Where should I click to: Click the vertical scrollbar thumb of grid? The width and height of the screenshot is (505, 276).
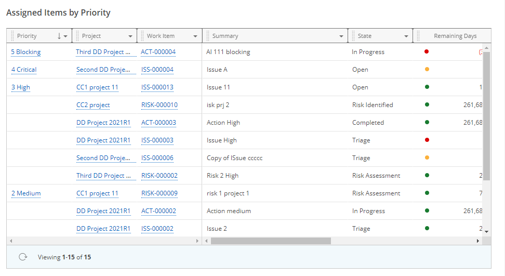pos(486,114)
